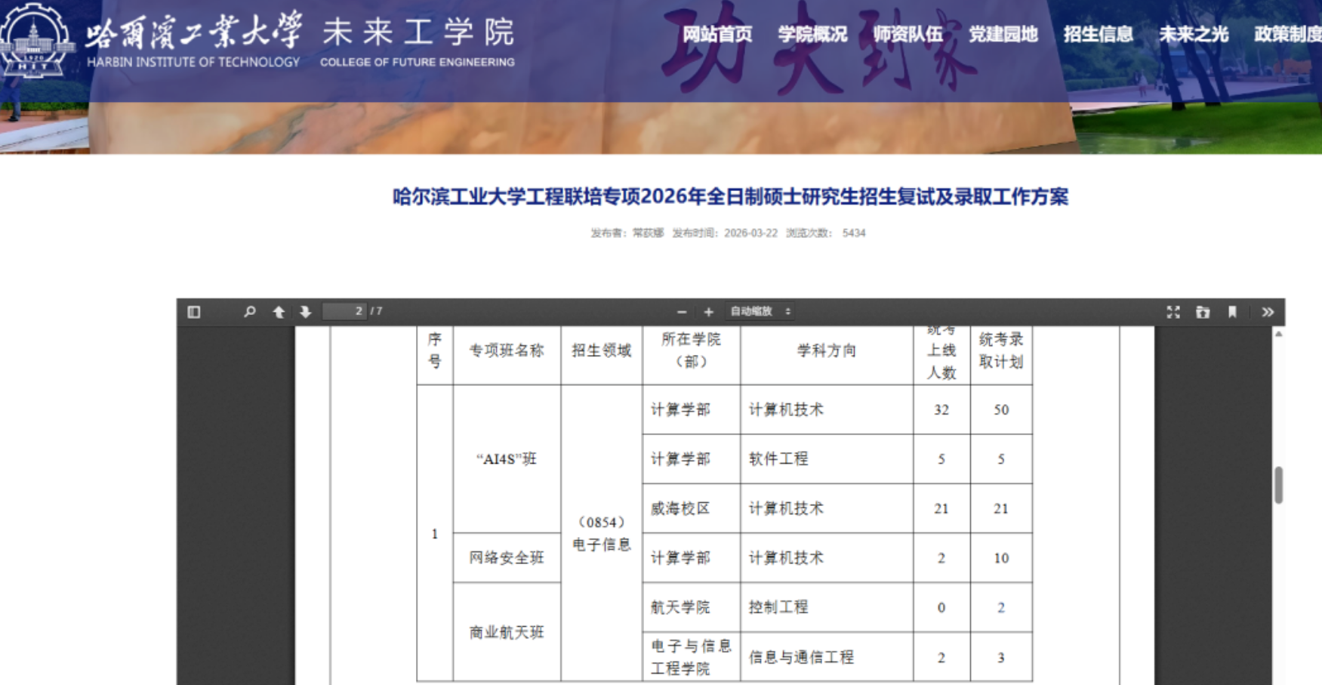Viewport: 1322px width, 685px height.
Task: Click the value 50 in the table
Action: pos(1001,410)
